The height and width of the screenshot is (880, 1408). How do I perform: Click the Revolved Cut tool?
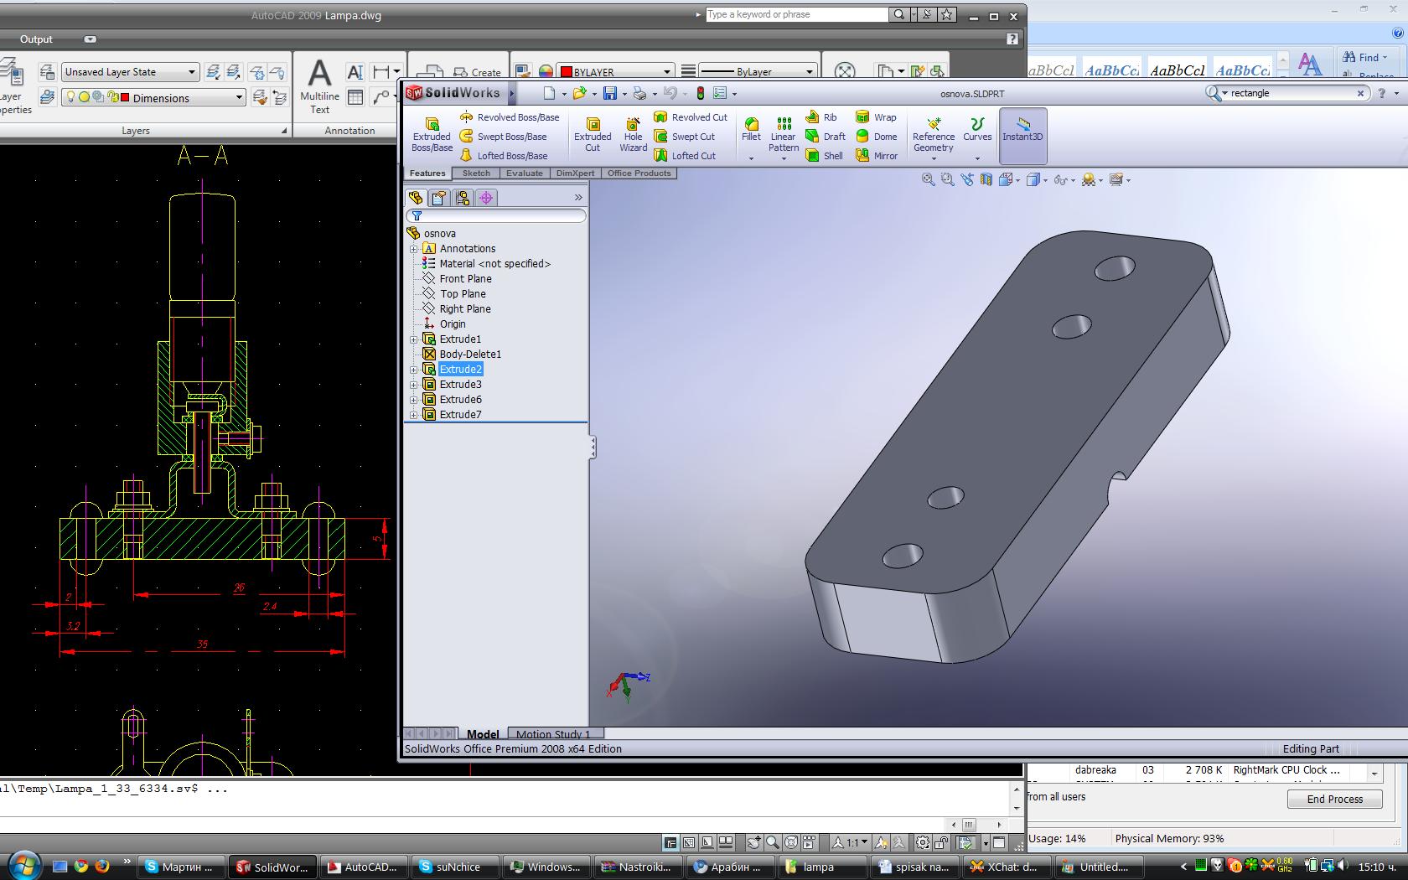(691, 117)
